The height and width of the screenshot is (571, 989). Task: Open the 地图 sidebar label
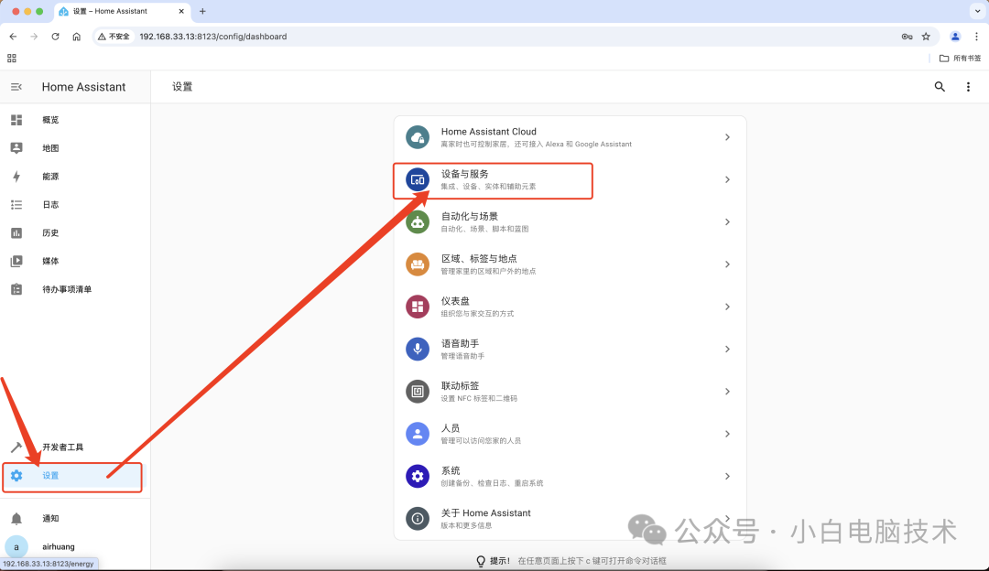[x=50, y=148]
